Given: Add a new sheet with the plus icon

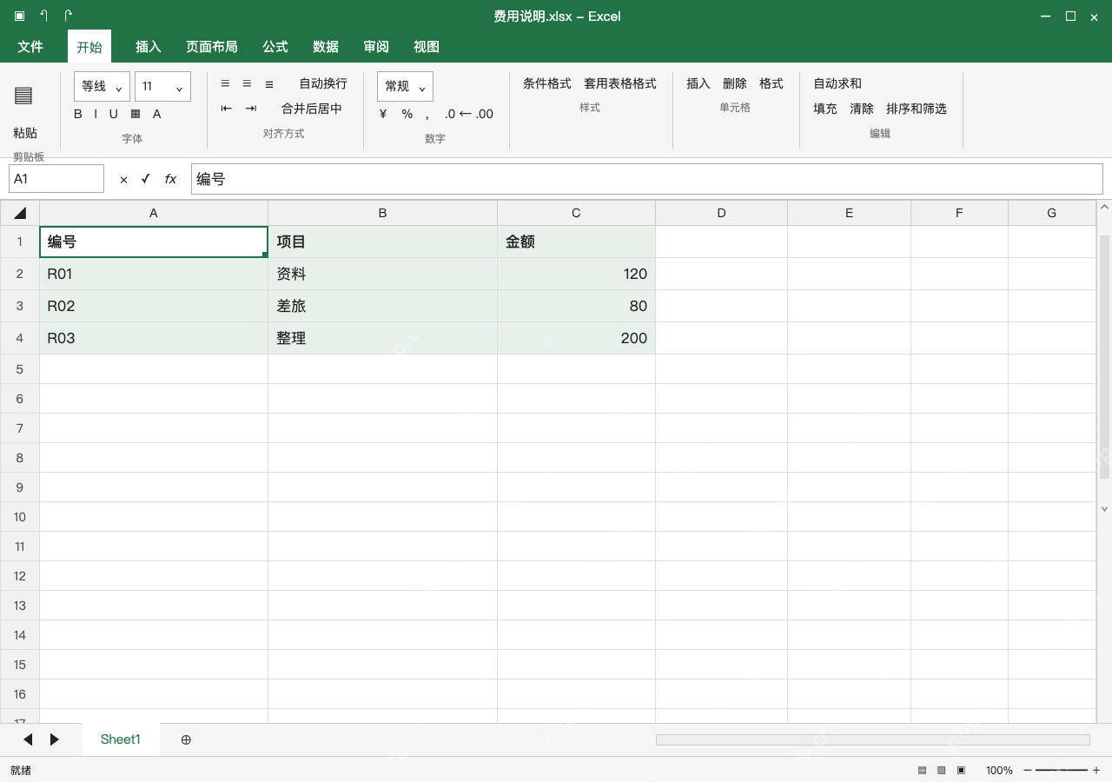Looking at the screenshot, I should [x=186, y=739].
